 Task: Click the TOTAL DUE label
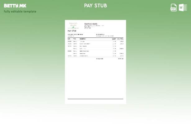tap(100, 59)
